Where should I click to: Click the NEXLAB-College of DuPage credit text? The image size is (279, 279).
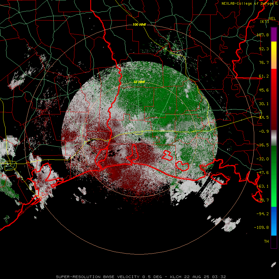(x=250, y=3)
